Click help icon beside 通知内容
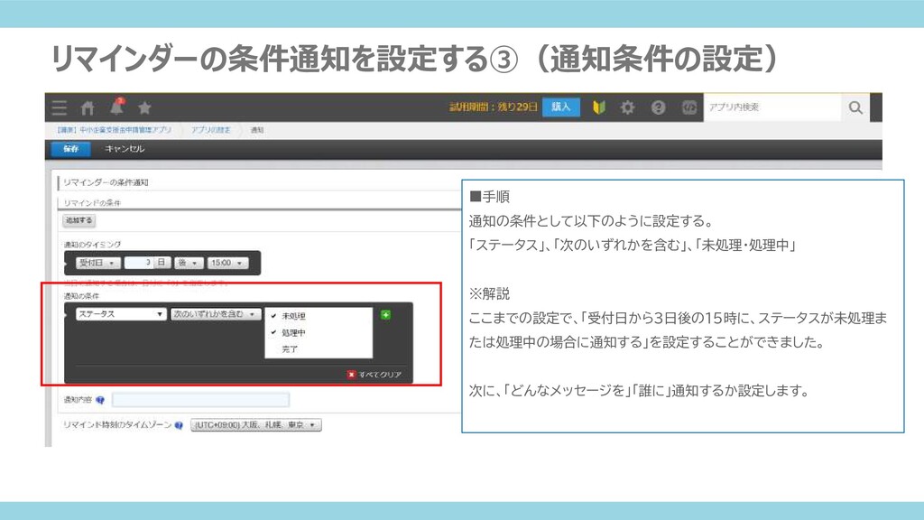Screen dimensions: 924x520 (100, 400)
